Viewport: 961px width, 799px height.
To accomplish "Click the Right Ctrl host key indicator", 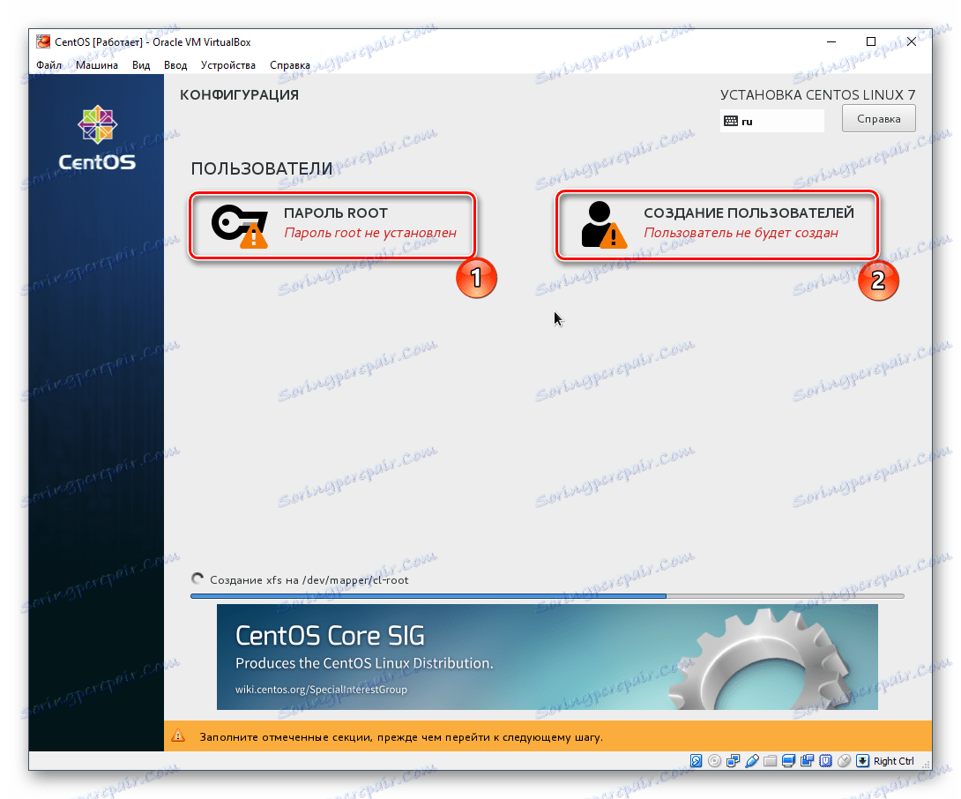I will tap(890, 760).
